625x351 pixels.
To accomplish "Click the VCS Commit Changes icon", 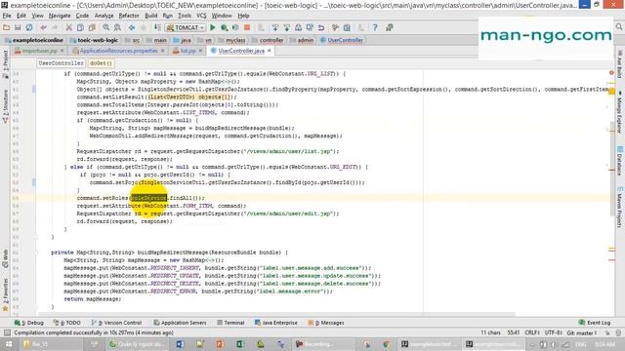I will click(x=286, y=27).
